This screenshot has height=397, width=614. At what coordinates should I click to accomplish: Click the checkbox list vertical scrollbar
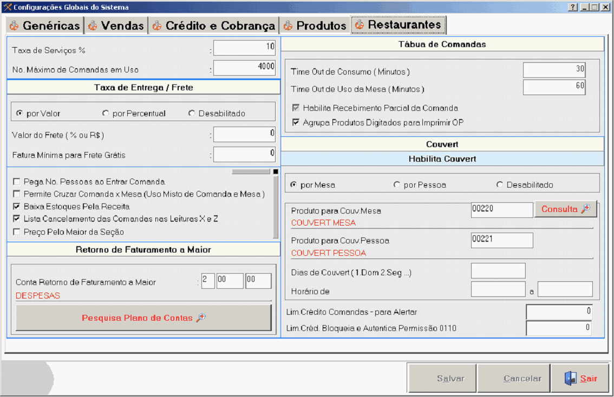click(x=276, y=207)
